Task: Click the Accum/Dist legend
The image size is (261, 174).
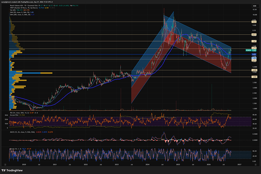Action: (14, 115)
